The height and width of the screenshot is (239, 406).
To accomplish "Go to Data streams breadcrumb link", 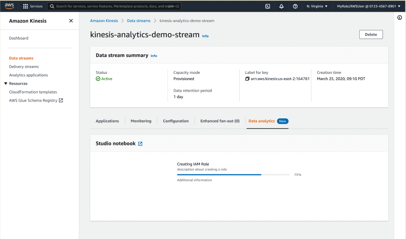I will tap(139, 21).
